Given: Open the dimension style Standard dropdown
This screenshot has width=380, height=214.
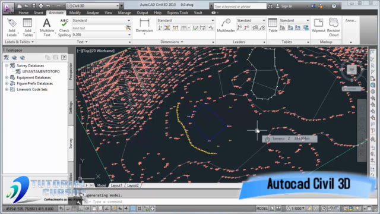Looking at the screenshot, I should [185, 20].
